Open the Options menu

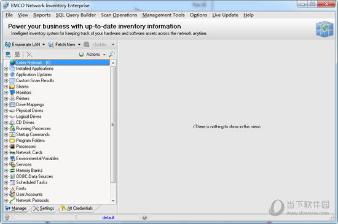(198, 15)
